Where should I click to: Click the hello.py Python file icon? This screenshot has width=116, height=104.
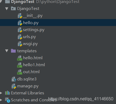point(20,23)
